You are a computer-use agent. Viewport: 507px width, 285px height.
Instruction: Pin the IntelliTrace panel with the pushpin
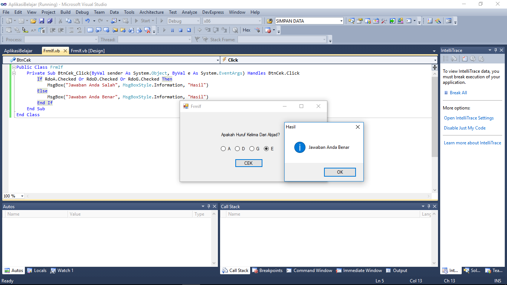click(496, 50)
